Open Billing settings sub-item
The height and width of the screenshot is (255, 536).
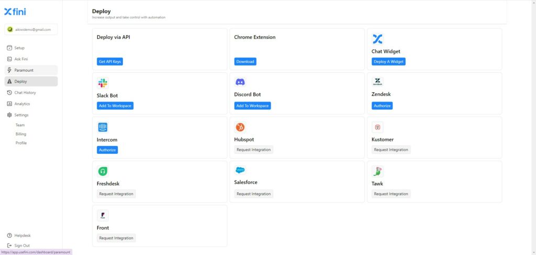[x=21, y=134]
